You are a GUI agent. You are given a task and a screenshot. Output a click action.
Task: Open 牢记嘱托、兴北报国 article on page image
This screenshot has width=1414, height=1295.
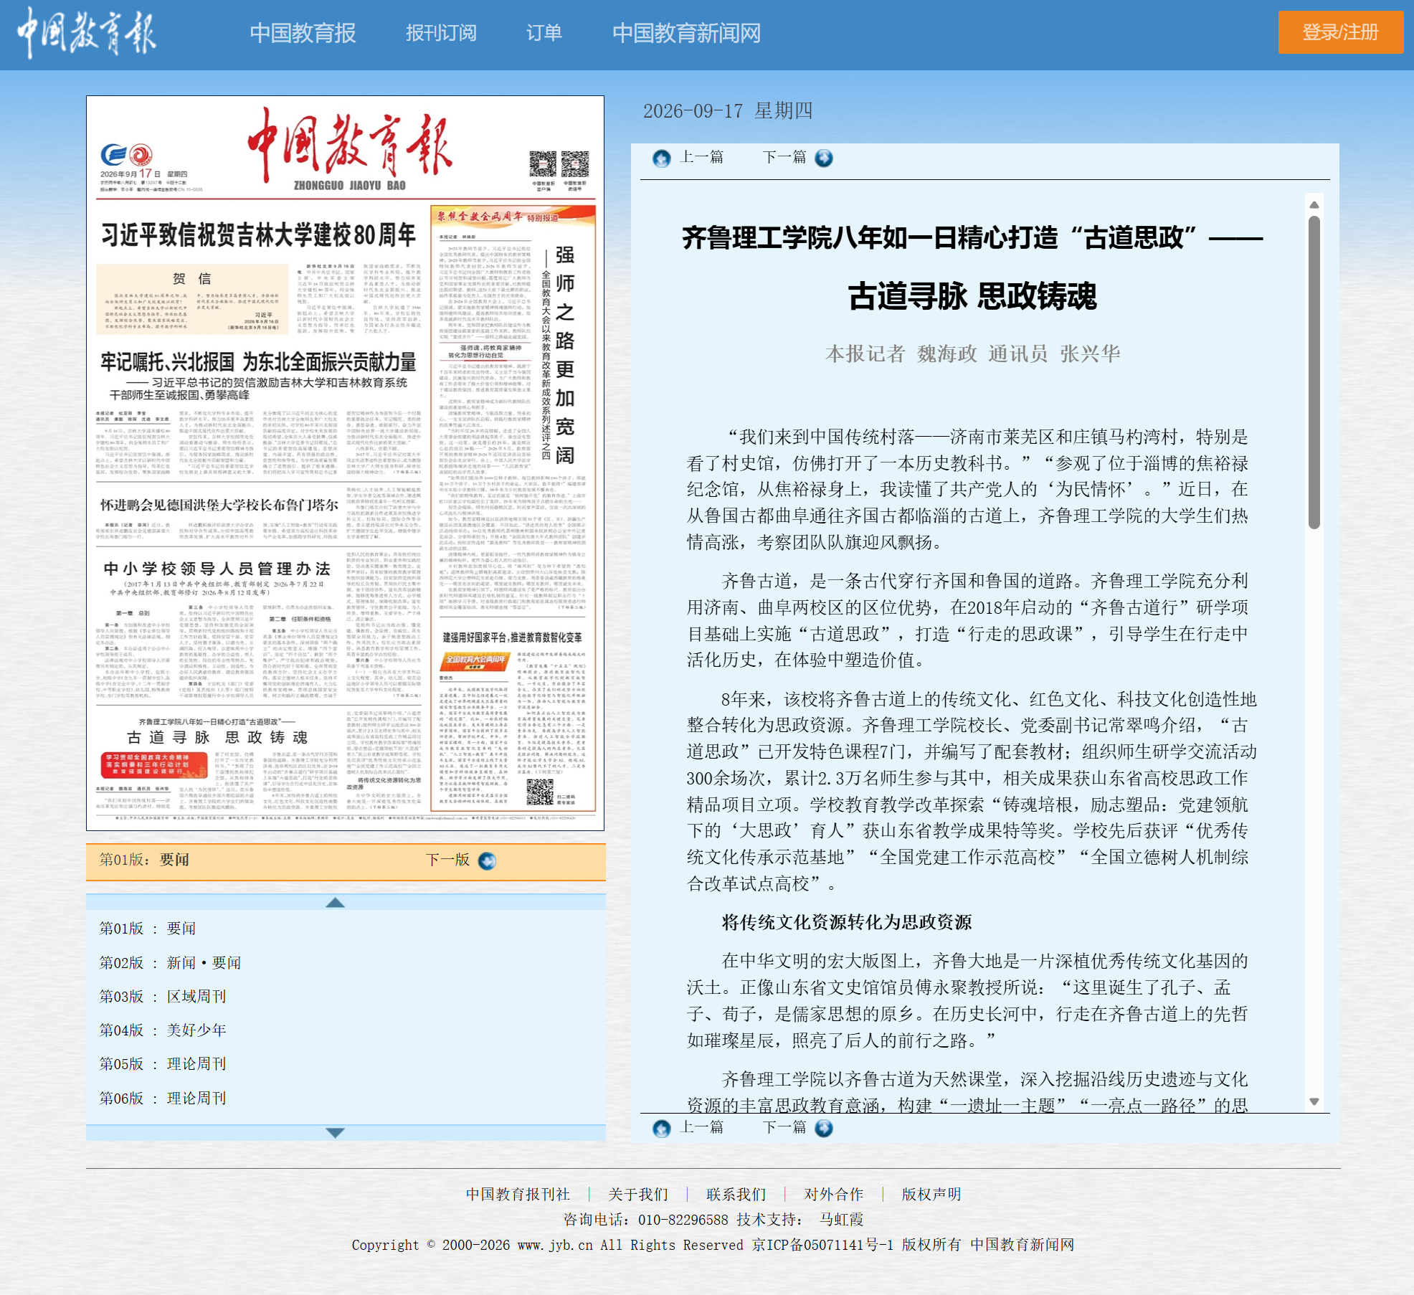click(258, 361)
